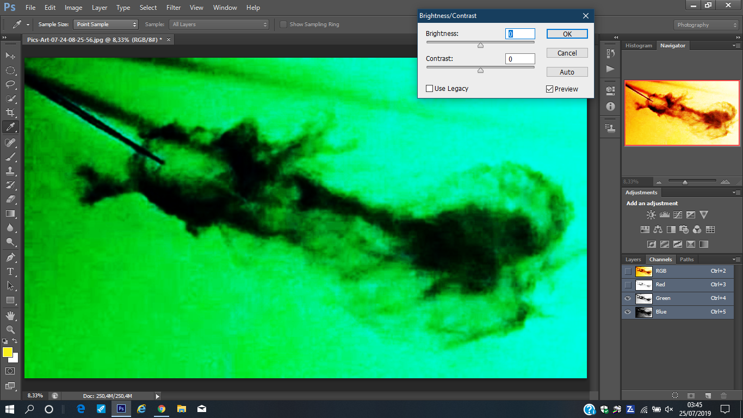Switch to the Layers tab

coord(633,260)
